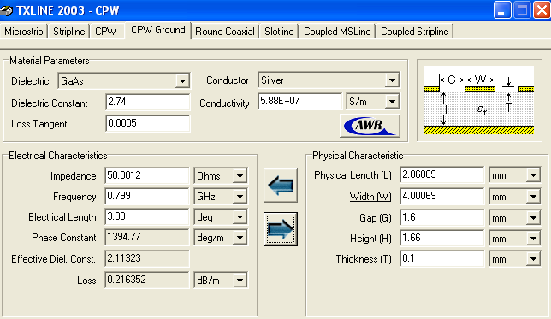Click the Physical Length (L) underlined label

(x=353, y=175)
